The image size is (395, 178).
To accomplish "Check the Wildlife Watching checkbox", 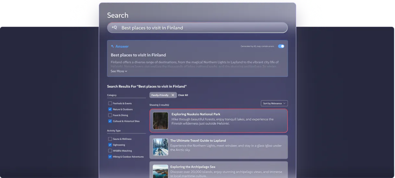I will point(110,150).
